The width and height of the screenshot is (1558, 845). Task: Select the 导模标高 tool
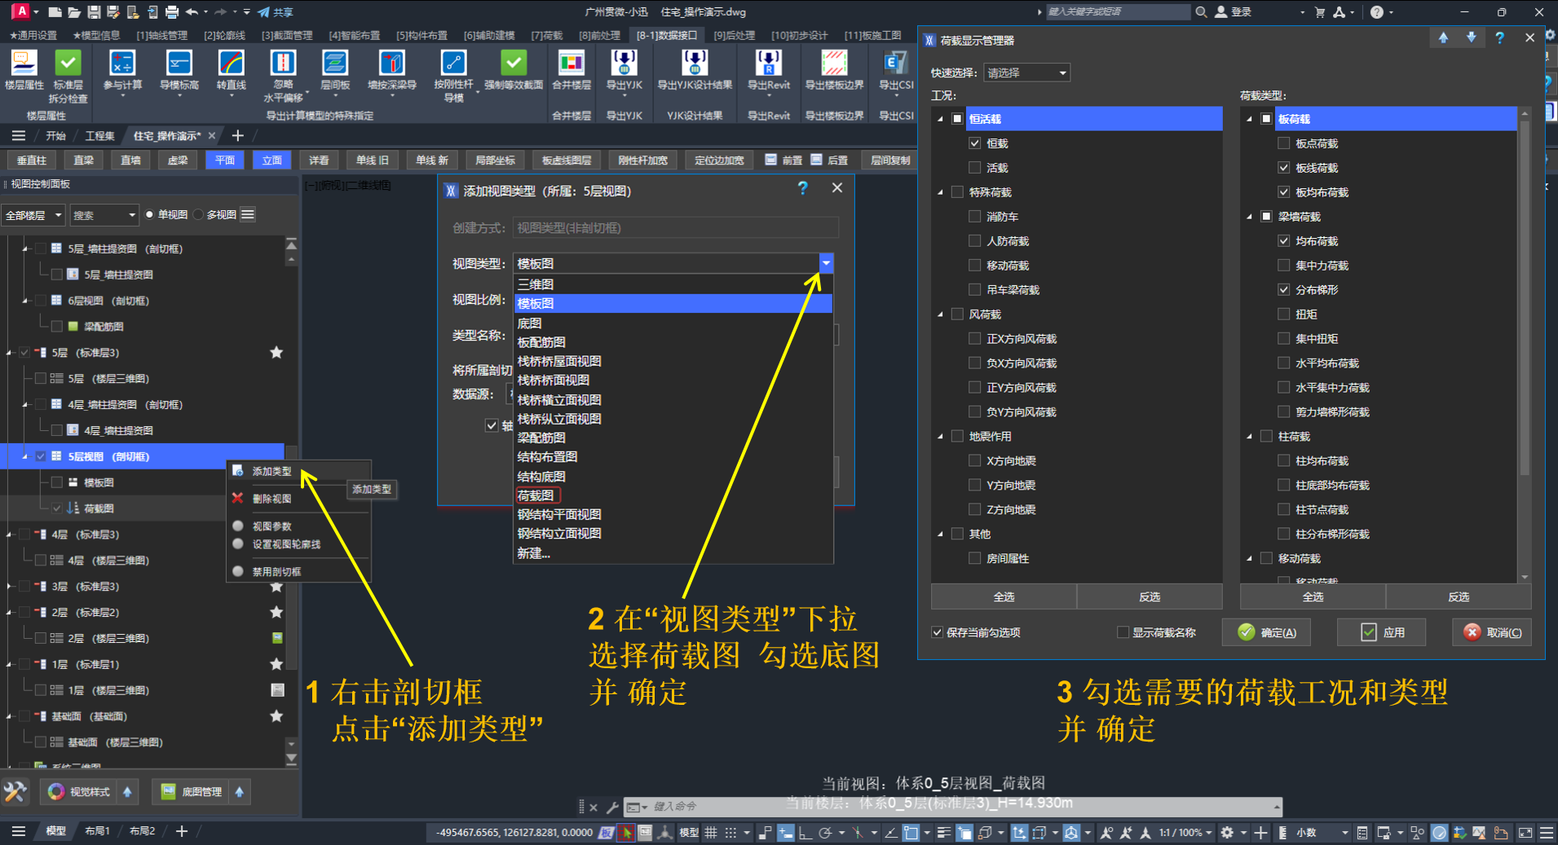(179, 72)
